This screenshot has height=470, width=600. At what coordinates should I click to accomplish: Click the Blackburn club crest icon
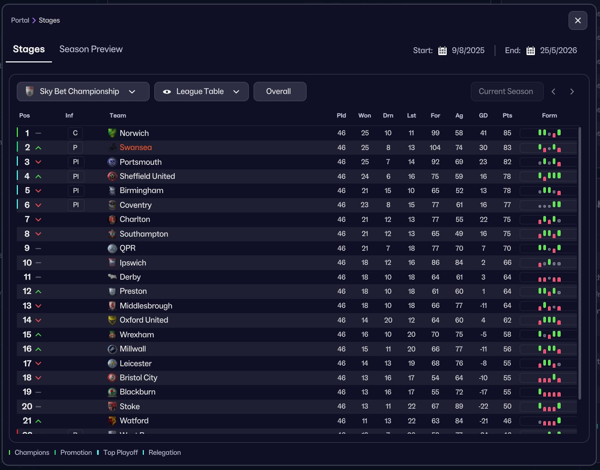pyautogui.click(x=112, y=392)
